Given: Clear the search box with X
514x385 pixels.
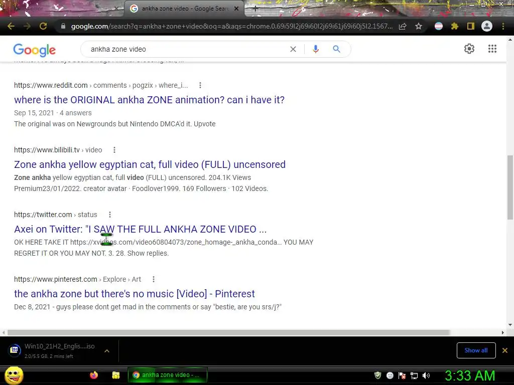Looking at the screenshot, I should point(293,49).
